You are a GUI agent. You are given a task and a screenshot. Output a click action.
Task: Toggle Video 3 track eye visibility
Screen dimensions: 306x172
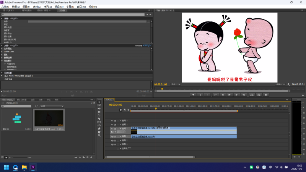(112, 121)
